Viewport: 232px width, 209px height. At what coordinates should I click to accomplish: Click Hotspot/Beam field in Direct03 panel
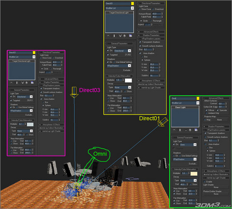coord(56,62)
